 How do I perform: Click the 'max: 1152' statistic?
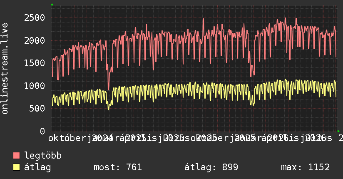(x=306, y=167)
